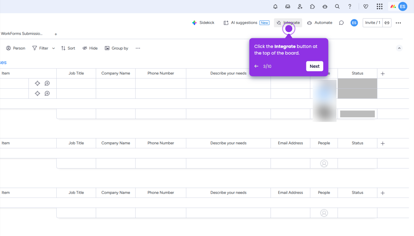
Task: Open Sidekick assistant
Action: pyautogui.click(x=203, y=23)
